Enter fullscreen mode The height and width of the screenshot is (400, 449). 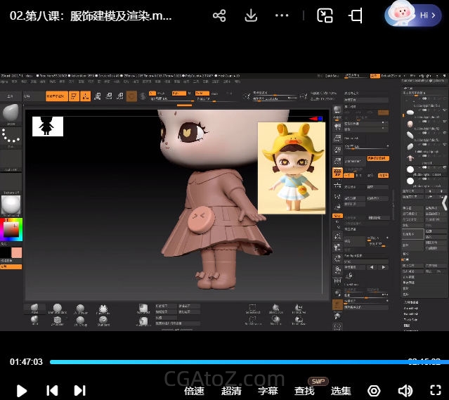(x=435, y=390)
